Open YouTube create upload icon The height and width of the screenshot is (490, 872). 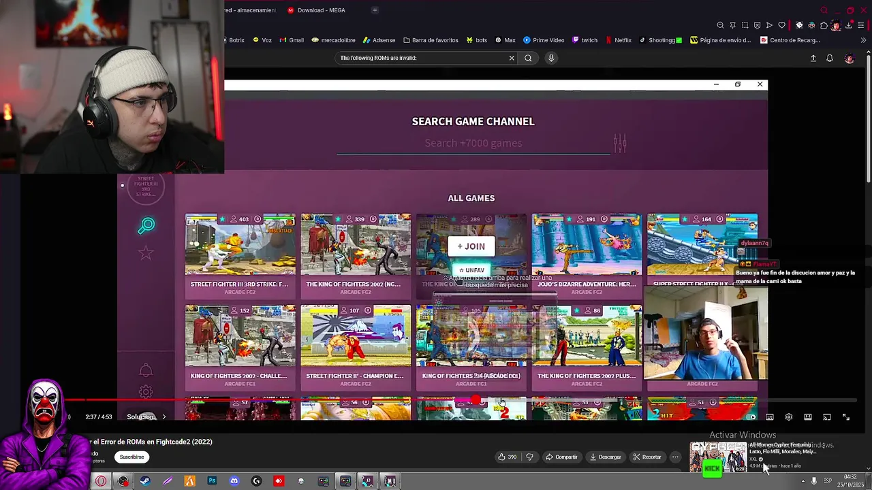coord(813,59)
